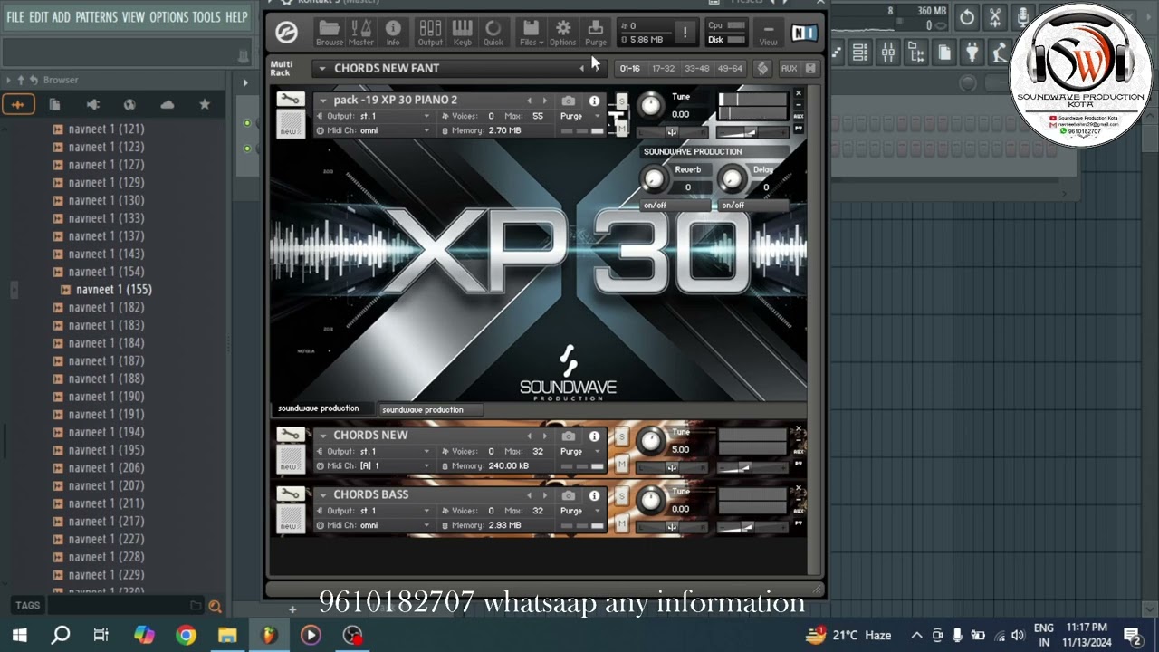Image resolution: width=1159 pixels, height=652 pixels.
Task: Click the search magnifier in Browser tags bar
Action: (215, 606)
